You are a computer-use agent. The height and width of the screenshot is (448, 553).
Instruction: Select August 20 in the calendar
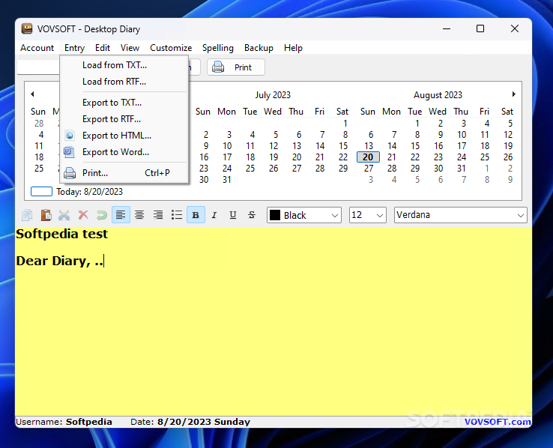pyautogui.click(x=368, y=157)
